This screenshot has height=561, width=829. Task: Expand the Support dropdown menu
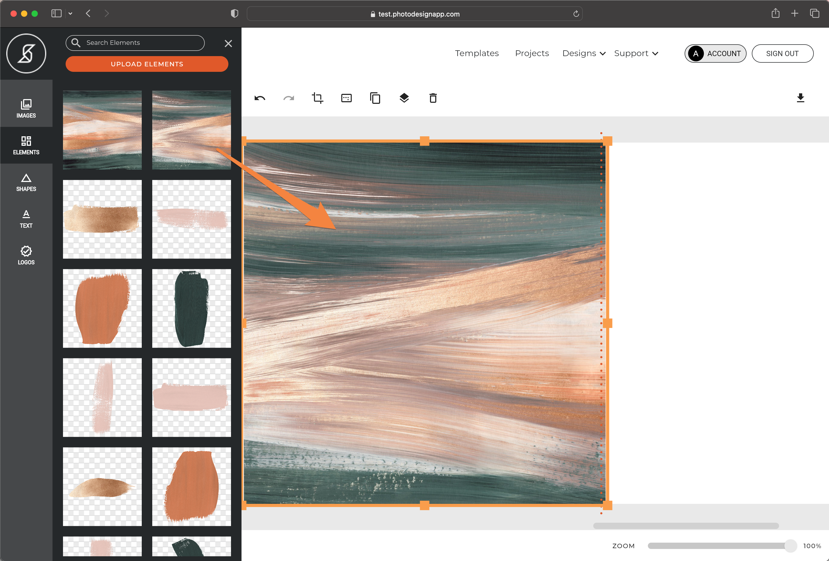click(x=636, y=53)
